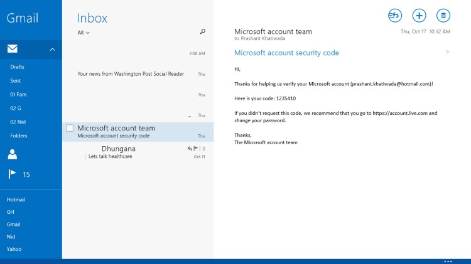471x264 pixels.
Task: Click recipient line to Prashant Khatiwada
Action: pyautogui.click(x=260, y=38)
